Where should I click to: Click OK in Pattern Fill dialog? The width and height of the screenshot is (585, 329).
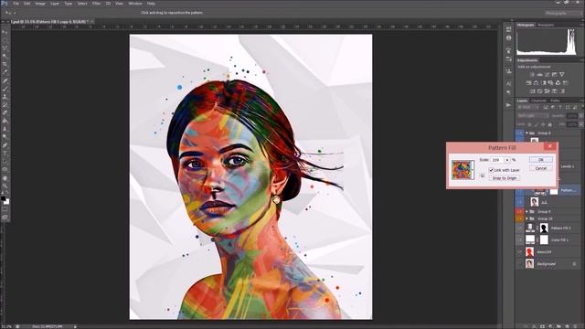pos(540,160)
